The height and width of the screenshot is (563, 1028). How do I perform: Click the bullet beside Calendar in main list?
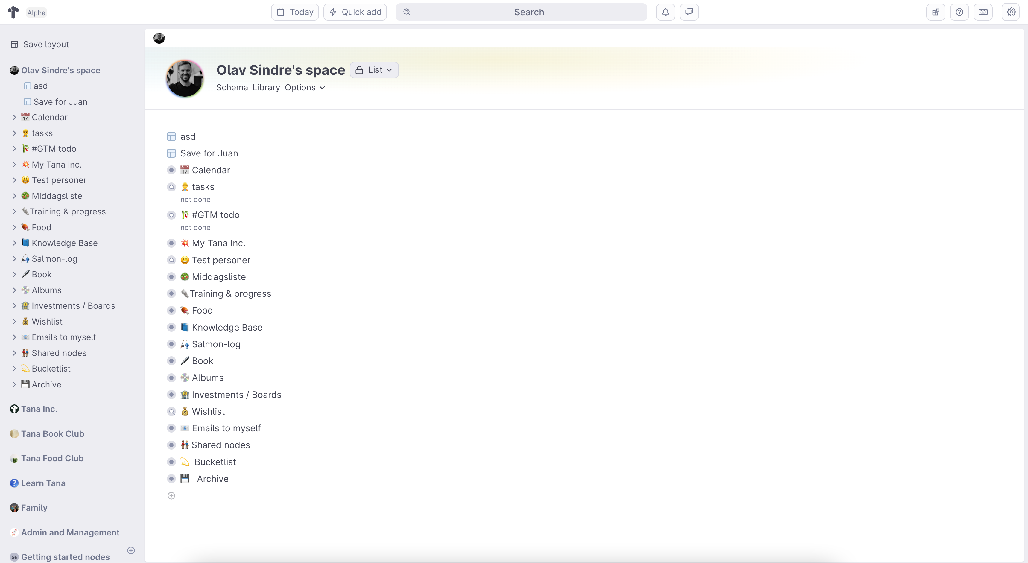point(171,170)
